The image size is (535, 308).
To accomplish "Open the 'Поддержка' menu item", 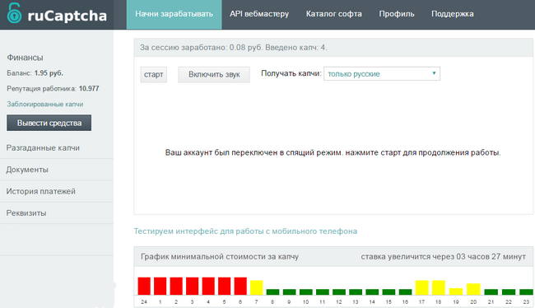I will coord(453,14).
